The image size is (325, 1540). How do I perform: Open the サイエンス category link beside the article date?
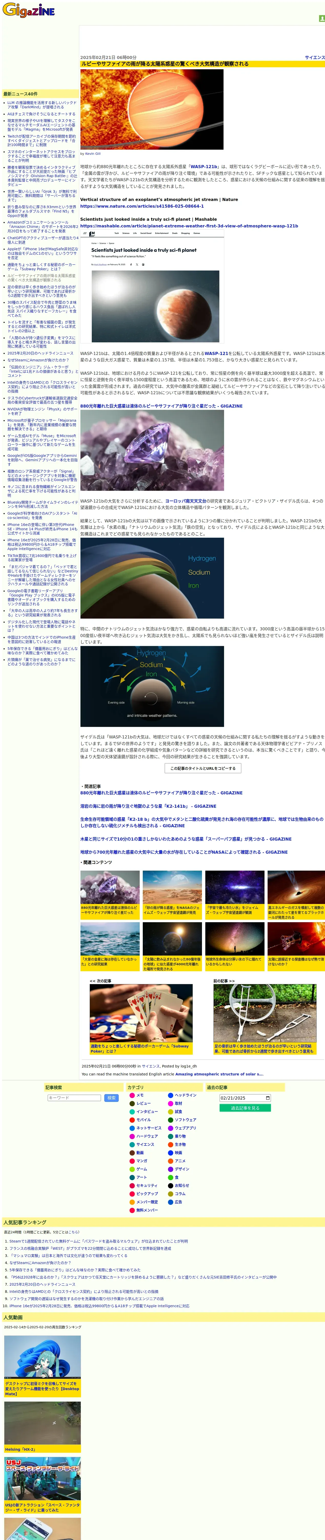point(315,57)
